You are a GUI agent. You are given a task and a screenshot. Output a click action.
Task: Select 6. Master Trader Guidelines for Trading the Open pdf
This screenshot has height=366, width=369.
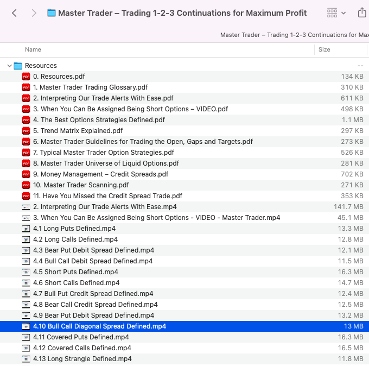[x=143, y=142]
